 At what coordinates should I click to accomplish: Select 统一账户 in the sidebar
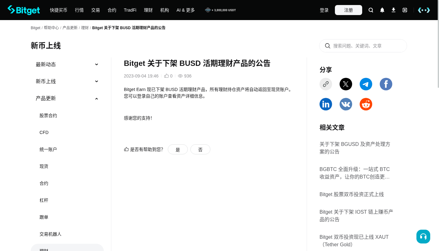tap(48, 149)
